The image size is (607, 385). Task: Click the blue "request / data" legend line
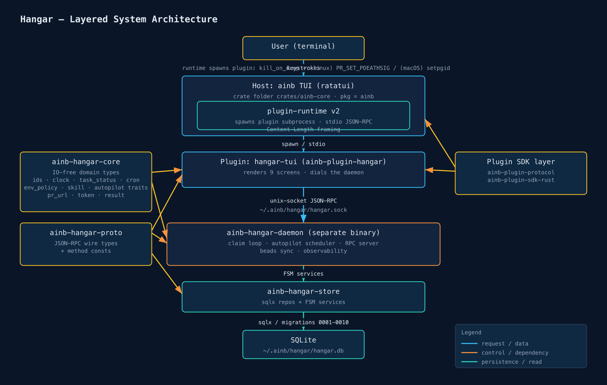coord(469,344)
